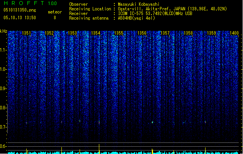Click the 'Receiving Location' label
The width and height of the screenshot is (243, 154).
(90, 9)
